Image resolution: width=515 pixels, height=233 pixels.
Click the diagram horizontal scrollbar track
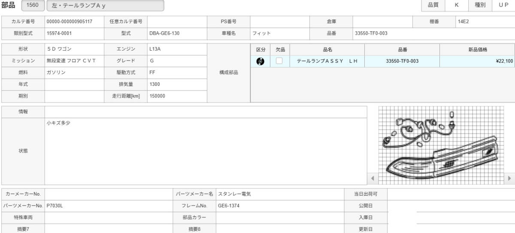(x=441, y=178)
